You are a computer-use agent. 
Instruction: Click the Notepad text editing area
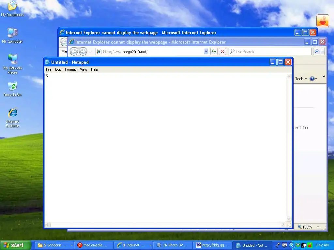(x=165, y=147)
